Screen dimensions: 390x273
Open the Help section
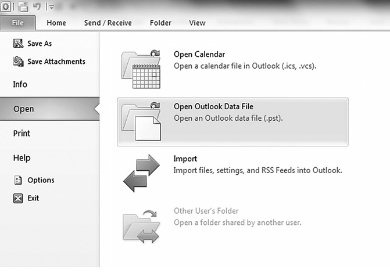(x=22, y=157)
